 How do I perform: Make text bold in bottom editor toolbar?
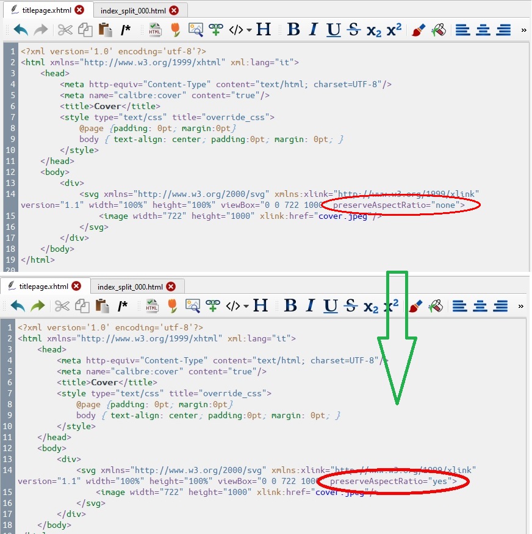coord(290,305)
